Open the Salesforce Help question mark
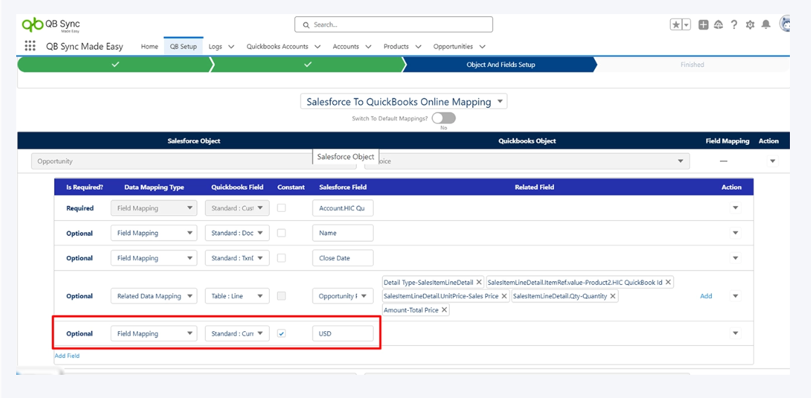 734,25
